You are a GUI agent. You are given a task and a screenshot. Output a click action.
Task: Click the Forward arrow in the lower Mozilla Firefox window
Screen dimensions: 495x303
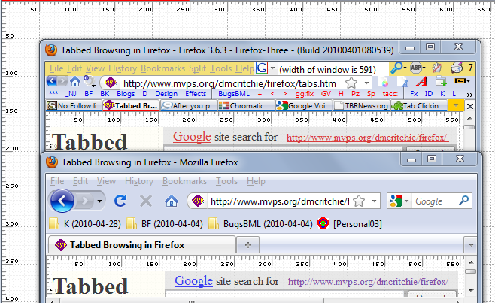click(84, 201)
